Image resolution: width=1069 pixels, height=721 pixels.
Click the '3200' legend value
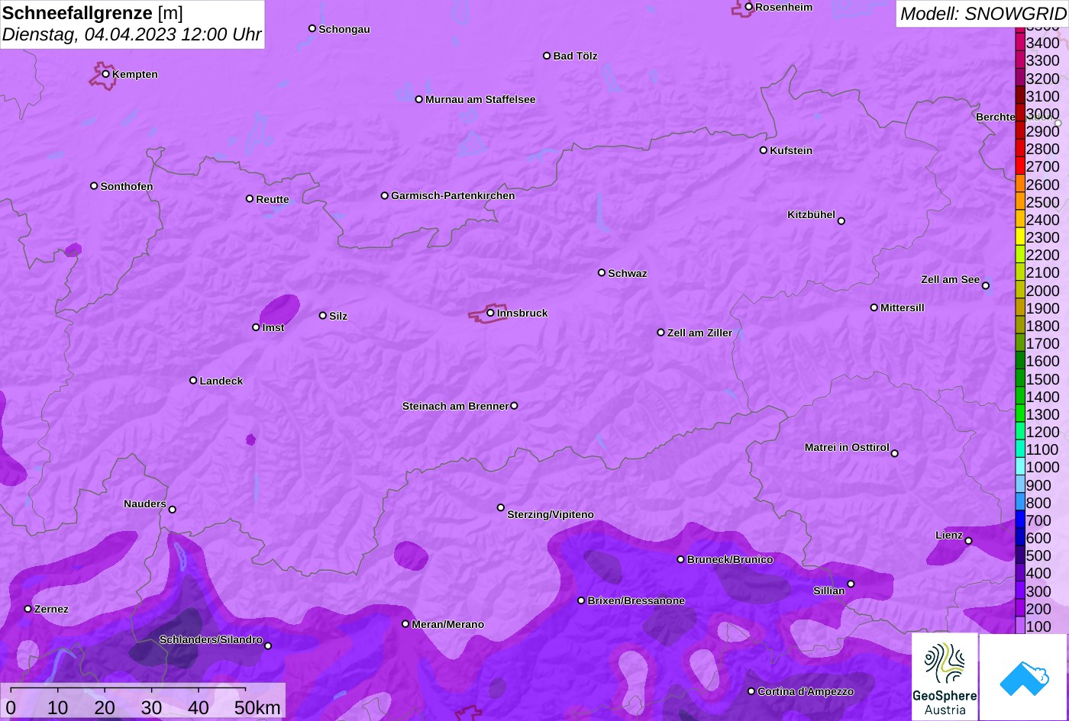(x=1042, y=79)
